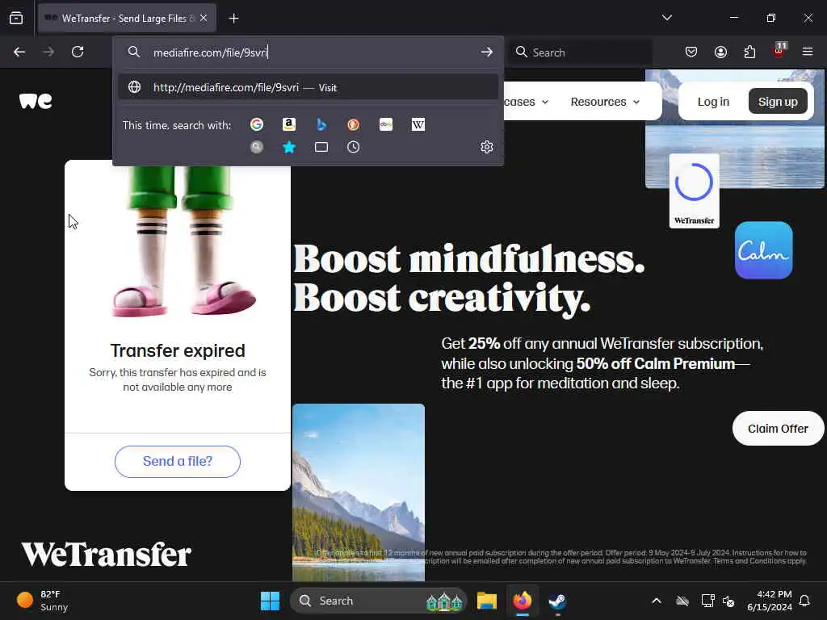Image resolution: width=827 pixels, height=620 pixels.
Task: Select the gray magnifier search engine icon
Action: point(257,147)
